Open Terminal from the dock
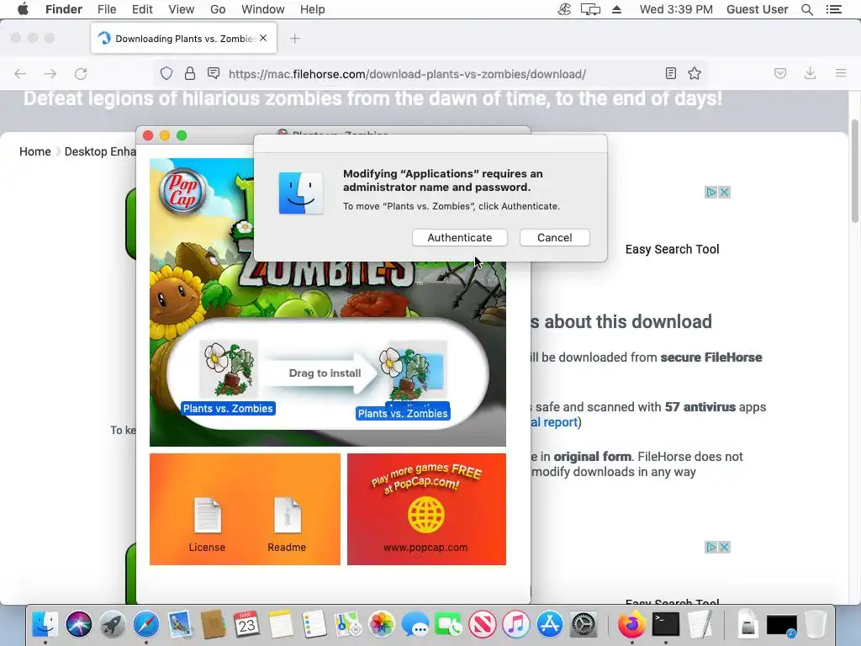 (x=666, y=625)
